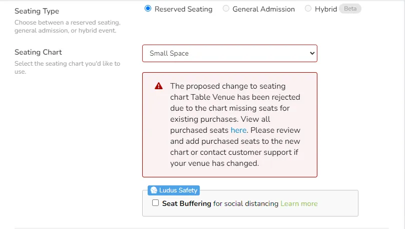Click the Ludus Safety label text

[178, 190]
